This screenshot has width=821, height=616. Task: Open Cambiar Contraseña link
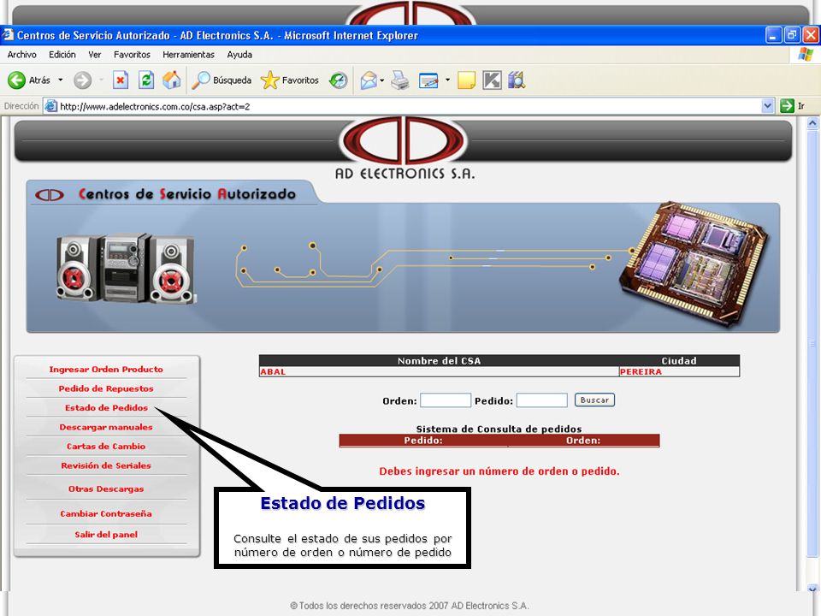(x=106, y=514)
